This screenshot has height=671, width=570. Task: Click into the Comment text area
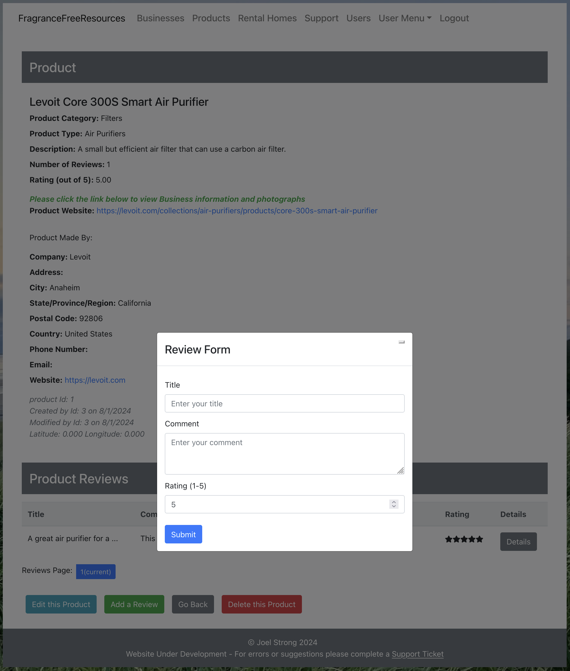pos(284,454)
